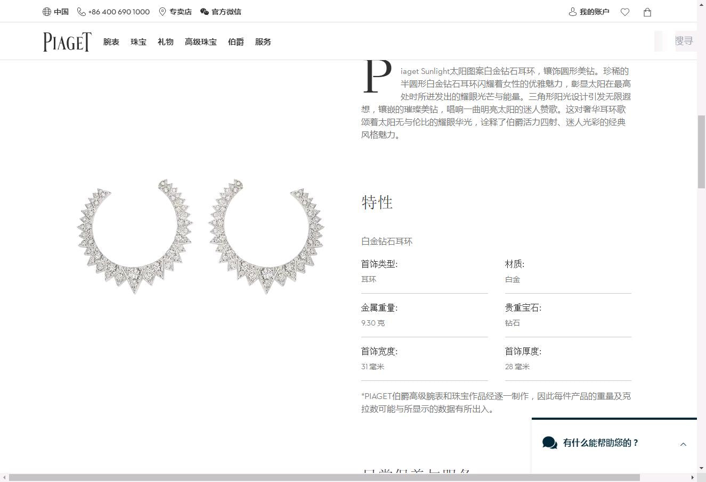This screenshot has width=706, height=482.
Task: Click the vertical scrollbar thumb
Action: pyautogui.click(x=701, y=151)
